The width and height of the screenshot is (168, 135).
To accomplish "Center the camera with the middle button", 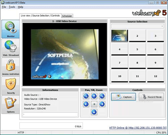I will [94, 104].
